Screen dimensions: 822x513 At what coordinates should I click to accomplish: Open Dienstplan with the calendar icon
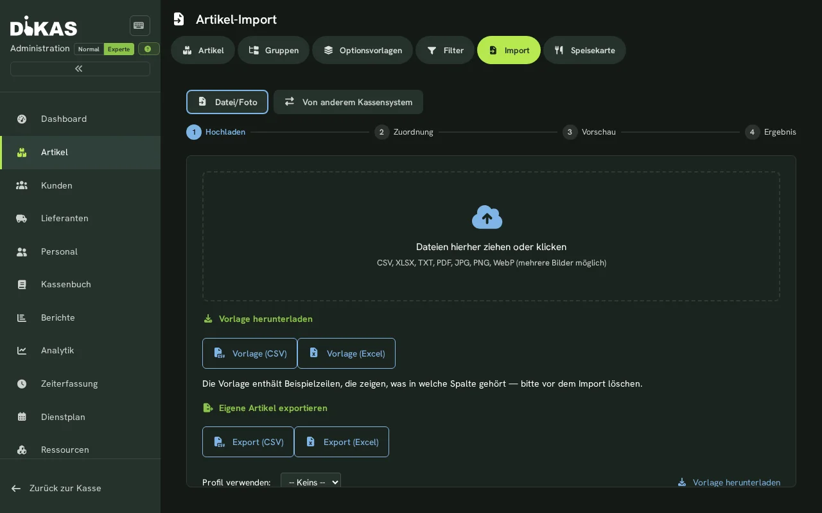(80, 417)
